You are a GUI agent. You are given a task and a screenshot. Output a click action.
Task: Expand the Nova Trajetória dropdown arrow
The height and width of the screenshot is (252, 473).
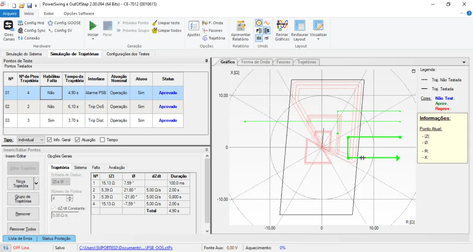36,184
